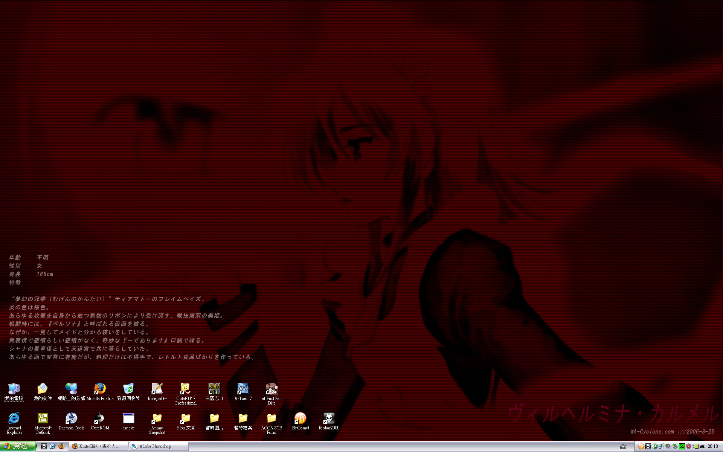The image size is (723, 452).
Task: Select the 暫時檔案 folder
Action: pyautogui.click(x=243, y=421)
